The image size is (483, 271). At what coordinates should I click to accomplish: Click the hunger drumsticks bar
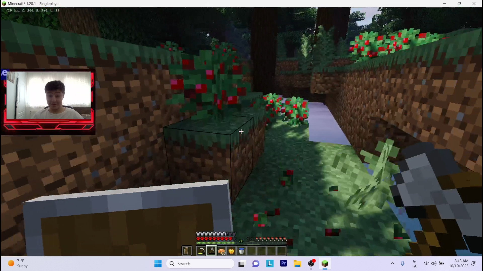click(x=267, y=239)
